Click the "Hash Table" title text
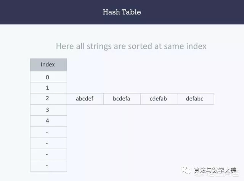The width and height of the screenshot is (244, 181). tap(122, 12)
